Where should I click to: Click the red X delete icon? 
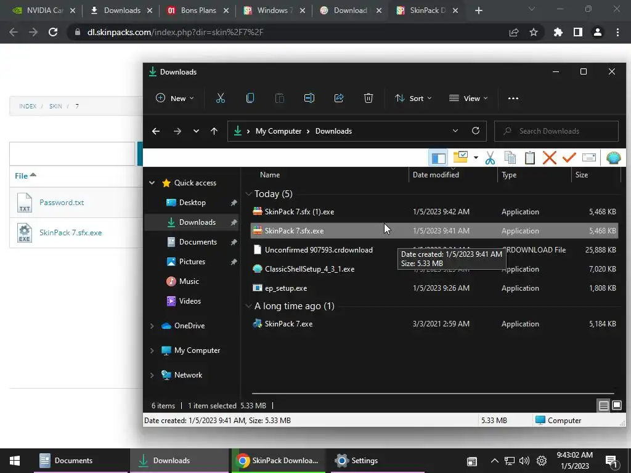coord(549,158)
